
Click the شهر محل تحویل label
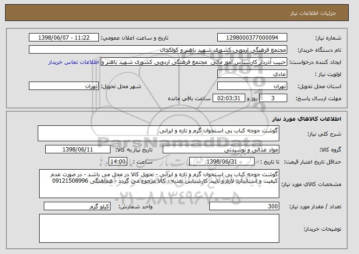click(x=121, y=86)
